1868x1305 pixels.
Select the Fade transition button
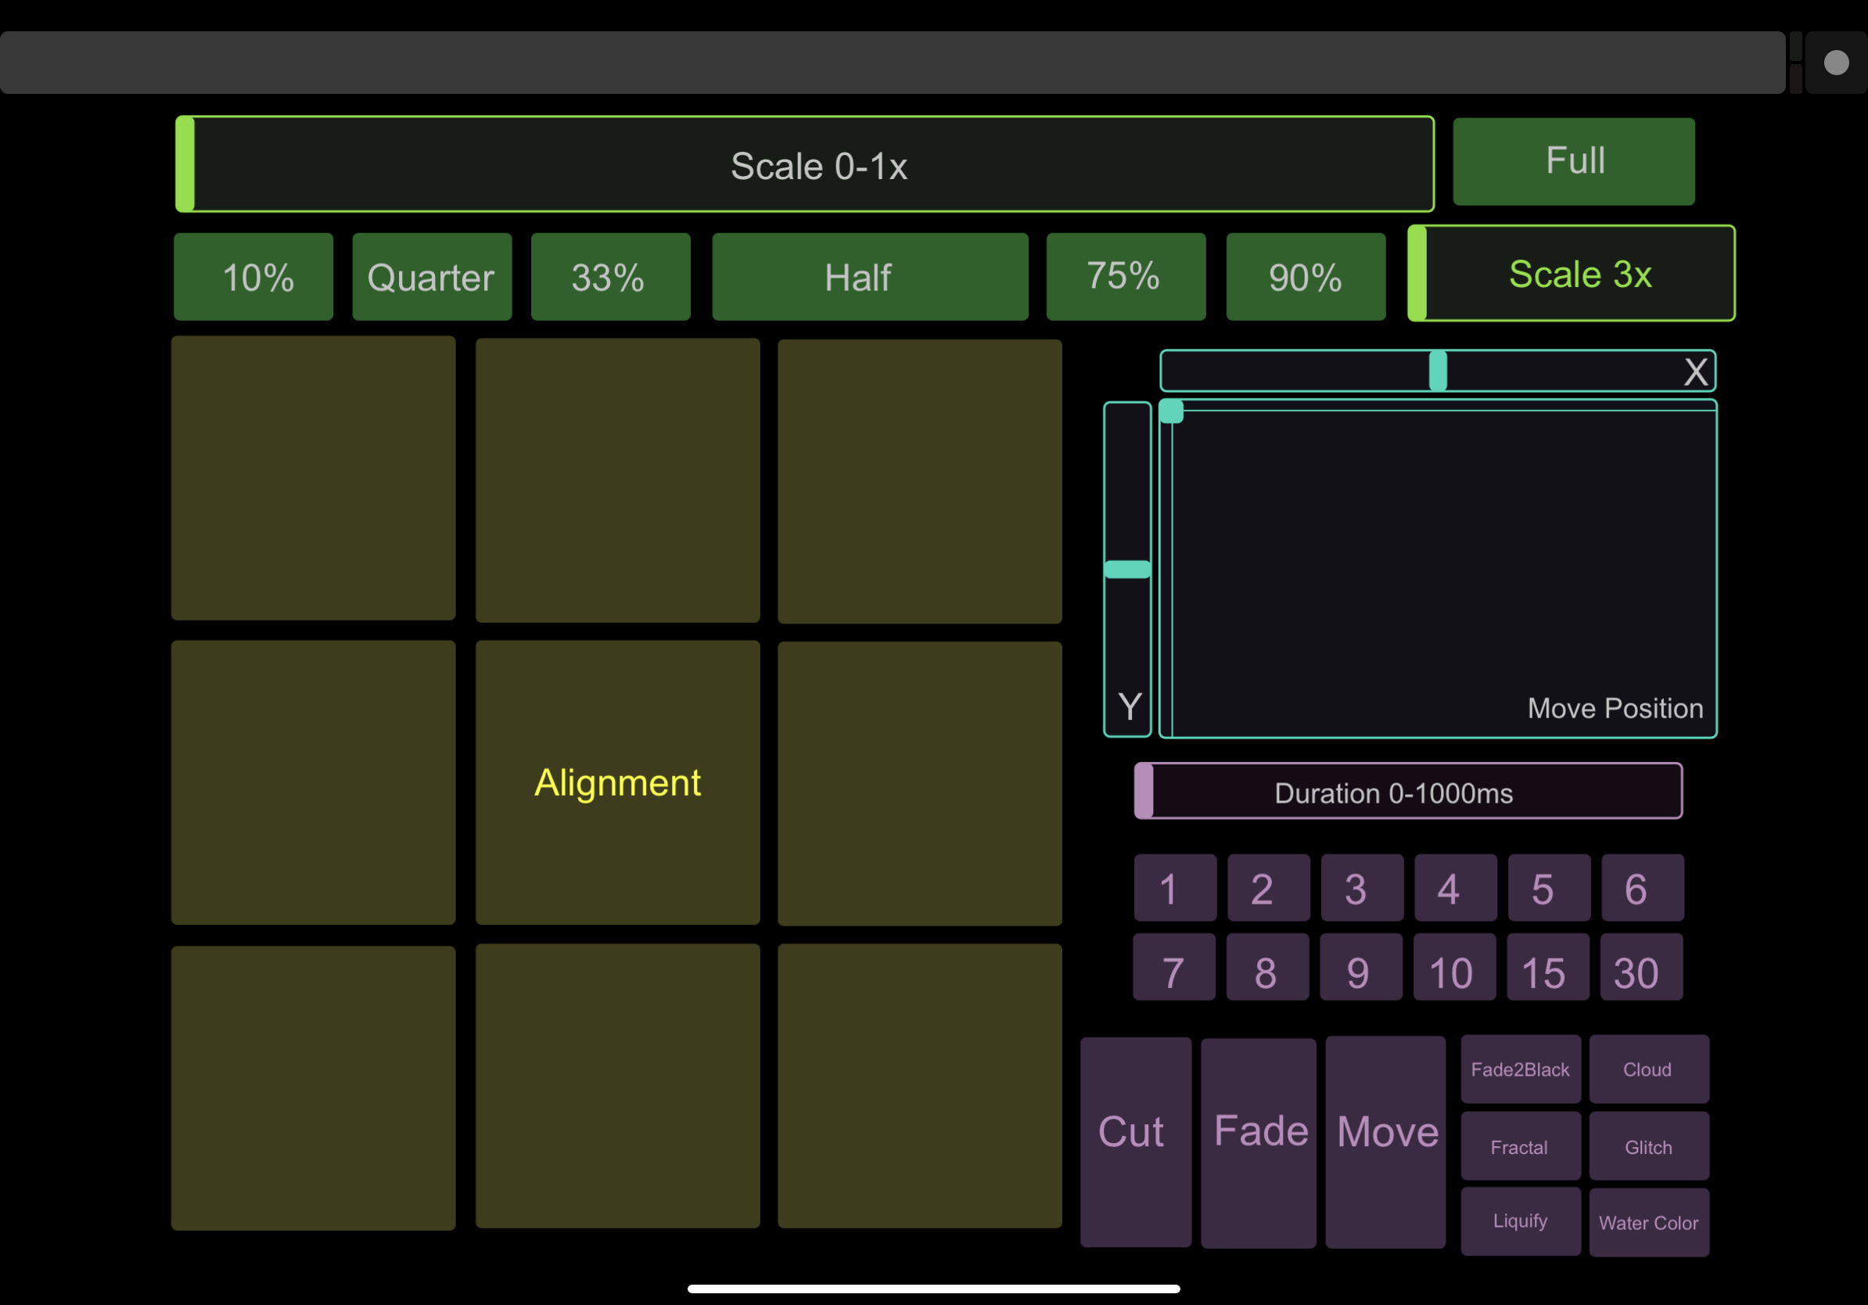pos(1258,1142)
